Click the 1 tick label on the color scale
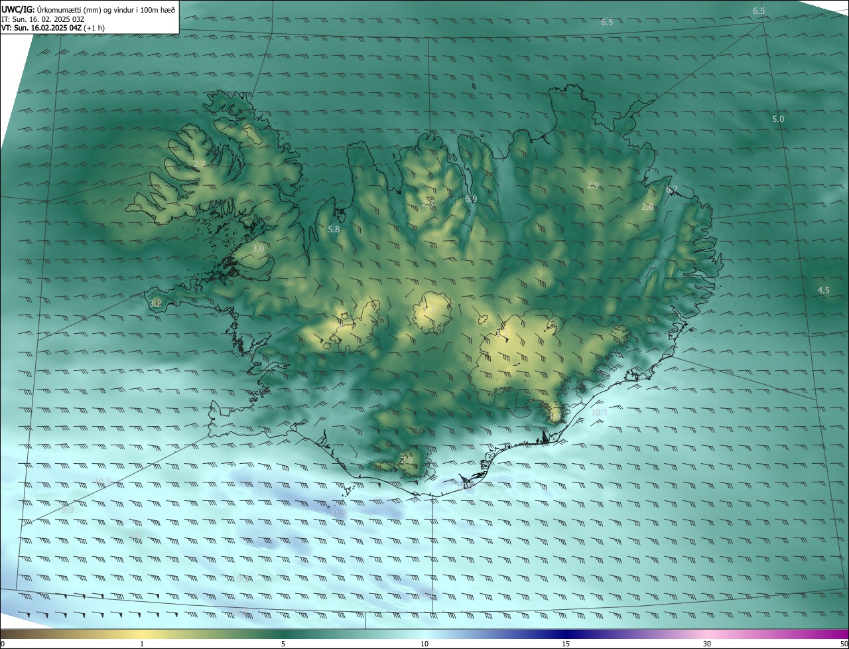Viewport: 849px width, 649px height. pos(142,644)
